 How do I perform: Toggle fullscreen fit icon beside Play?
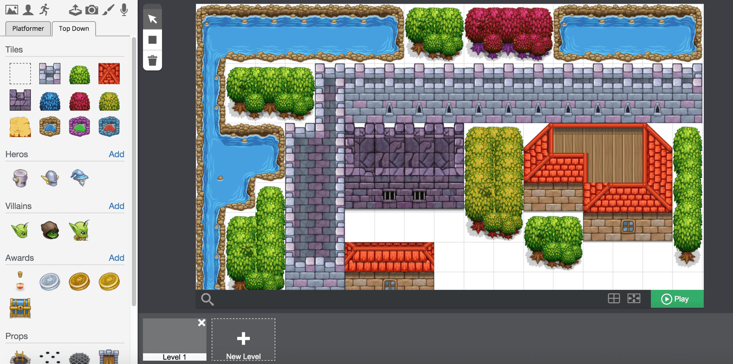[634, 299]
